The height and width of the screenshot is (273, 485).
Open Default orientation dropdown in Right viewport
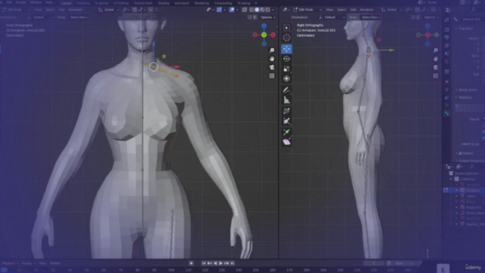point(332,17)
